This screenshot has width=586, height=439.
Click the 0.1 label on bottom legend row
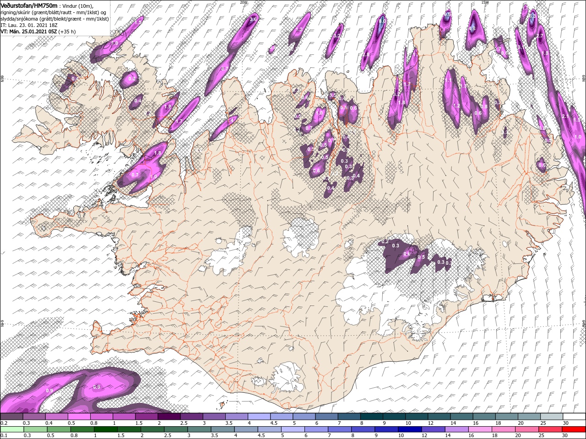click(x=3, y=436)
